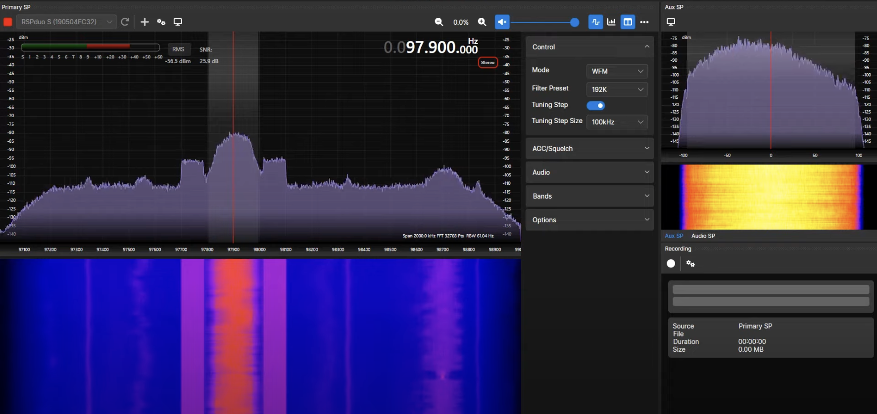
Task: Click the 97500 frequency axis label
Action: (129, 249)
